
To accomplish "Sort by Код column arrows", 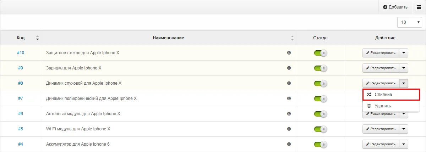I will 38,38.
